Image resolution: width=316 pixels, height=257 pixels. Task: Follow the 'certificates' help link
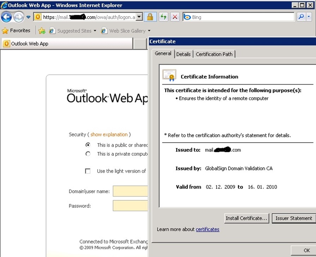pyautogui.click(x=207, y=229)
